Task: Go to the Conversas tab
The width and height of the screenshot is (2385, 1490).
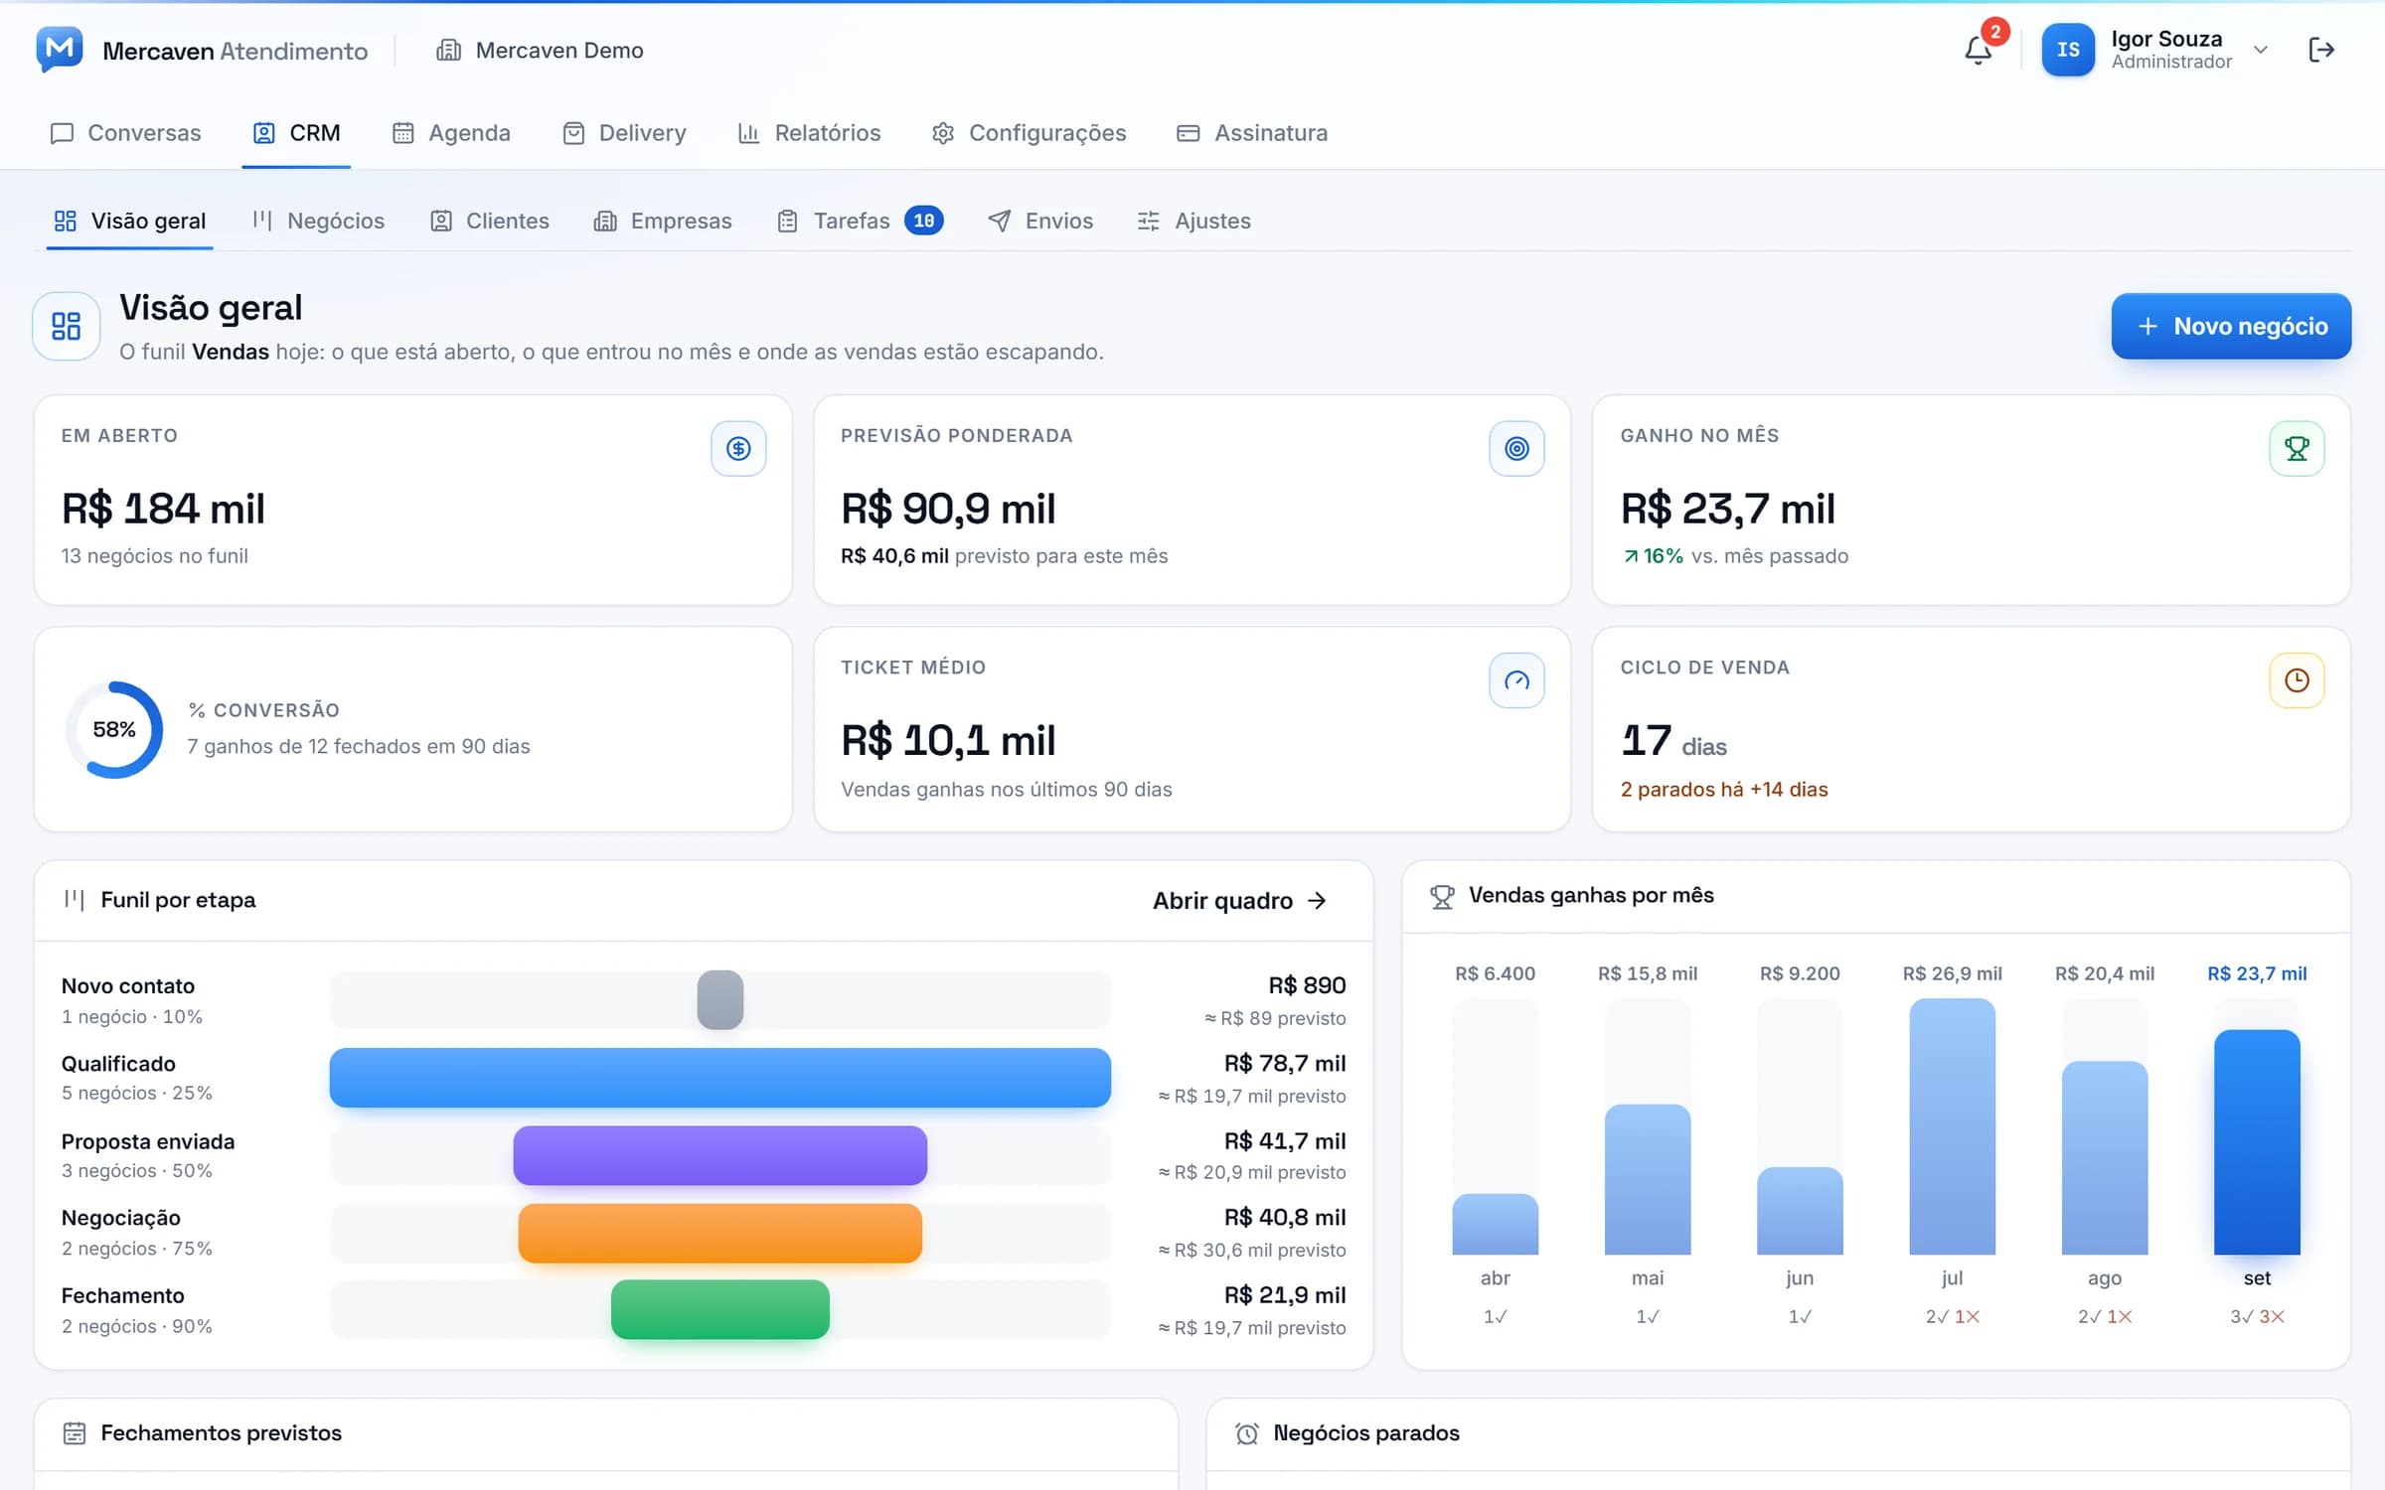Action: [125, 133]
